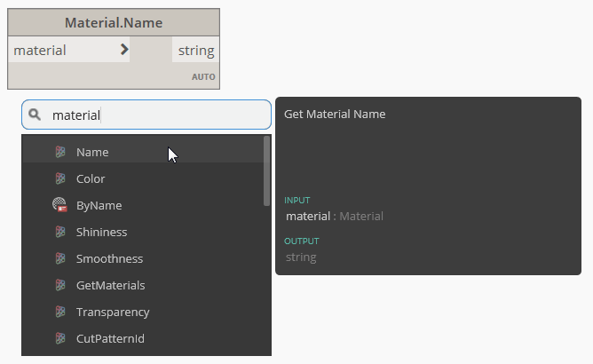The image size is (593, 364).
Task: Select the Color search result
Action: [91, 178]
